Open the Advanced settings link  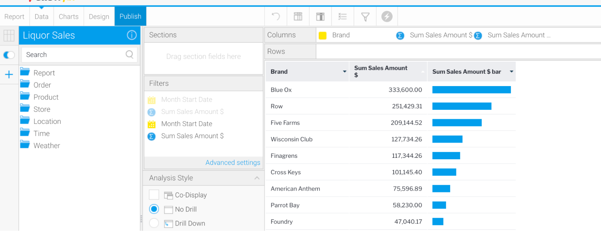click(x=233, y=163)
